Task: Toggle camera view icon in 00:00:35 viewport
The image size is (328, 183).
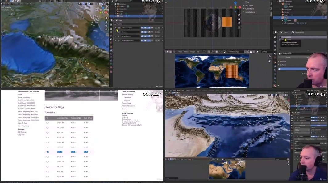Action: (x=106, y=26)
